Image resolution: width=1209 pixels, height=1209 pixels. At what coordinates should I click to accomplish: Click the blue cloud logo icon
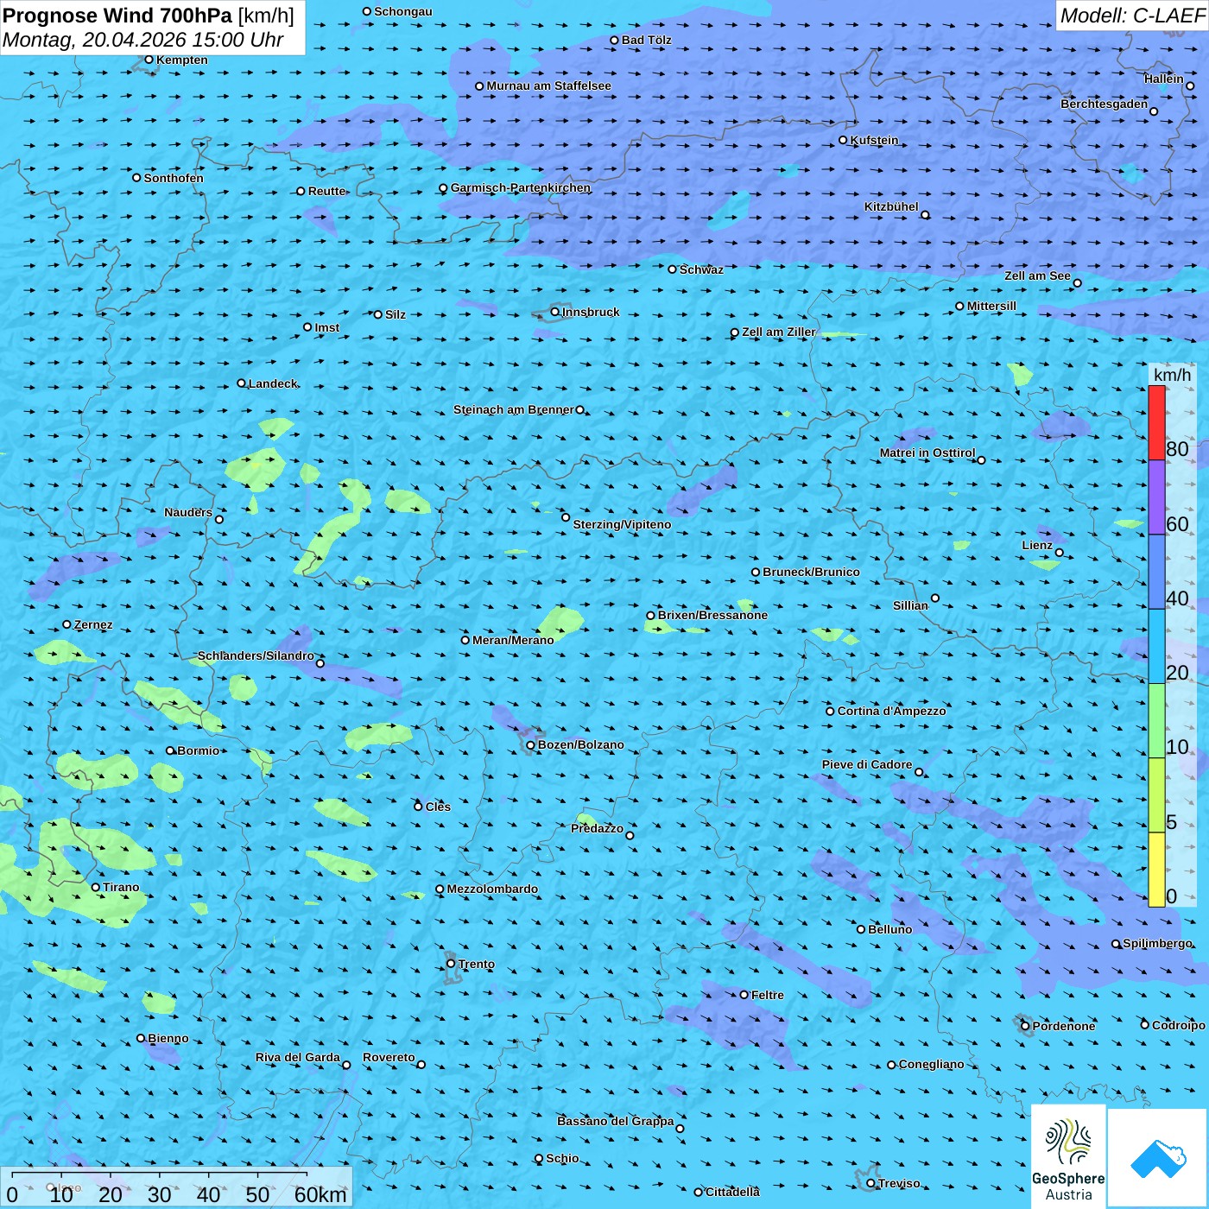click(1158, 1159)
